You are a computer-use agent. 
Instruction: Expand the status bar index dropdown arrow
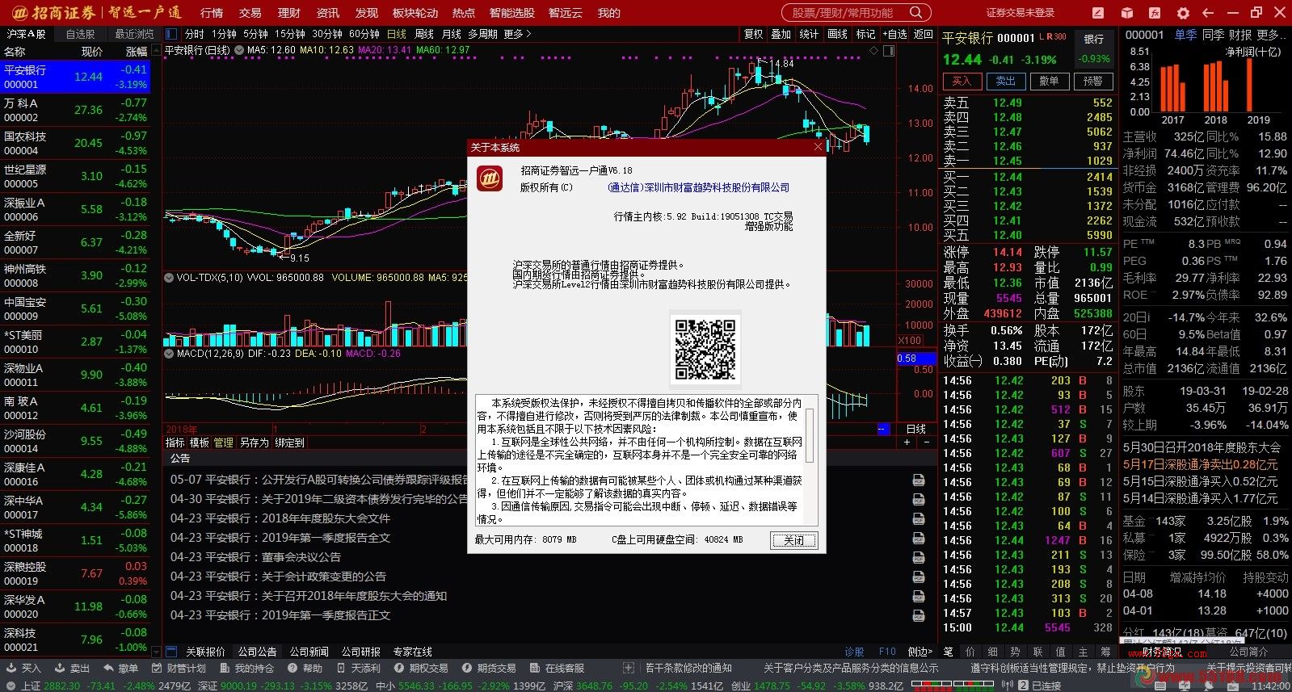pos(10,686)
